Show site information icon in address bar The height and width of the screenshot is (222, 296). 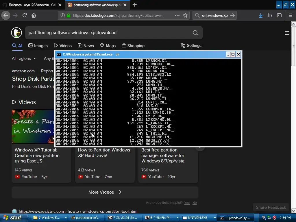(63, 15)
